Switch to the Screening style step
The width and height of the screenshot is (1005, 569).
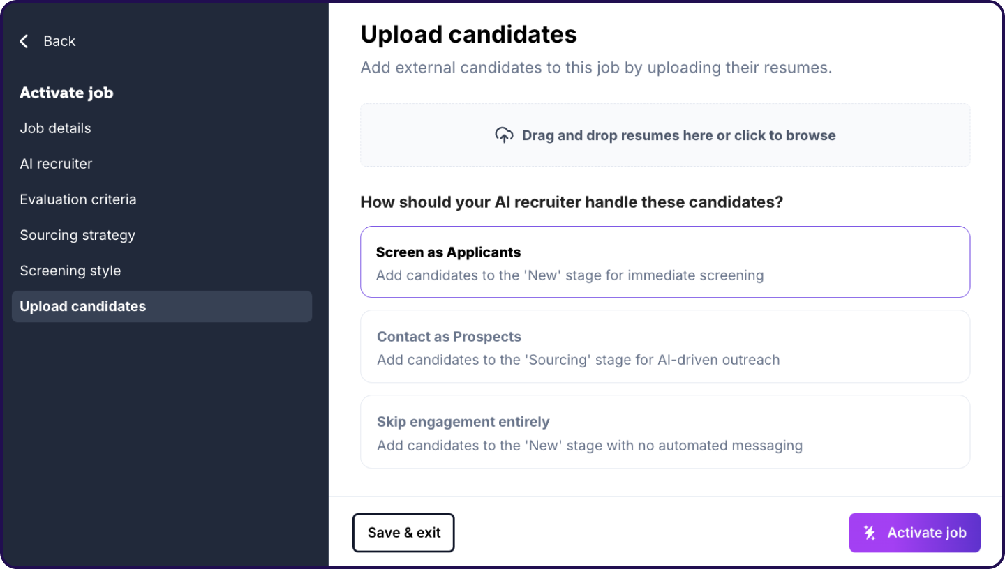(x=70, y=271)
